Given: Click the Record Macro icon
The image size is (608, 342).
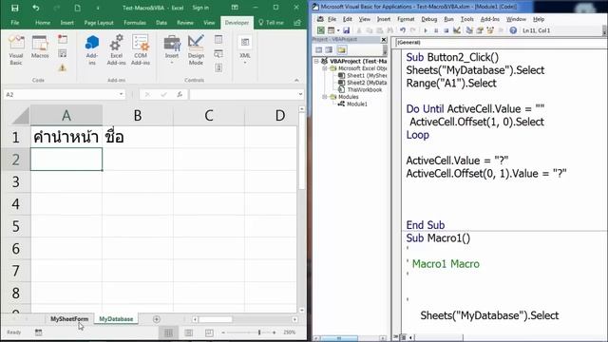Looking at the screenshot, I should 63,39.
